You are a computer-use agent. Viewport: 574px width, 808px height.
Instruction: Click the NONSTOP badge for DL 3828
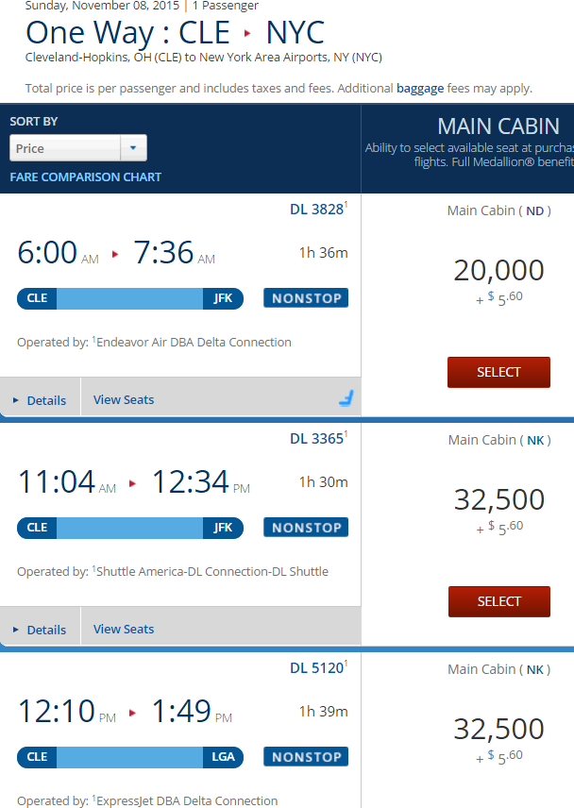tap(306, 298)
